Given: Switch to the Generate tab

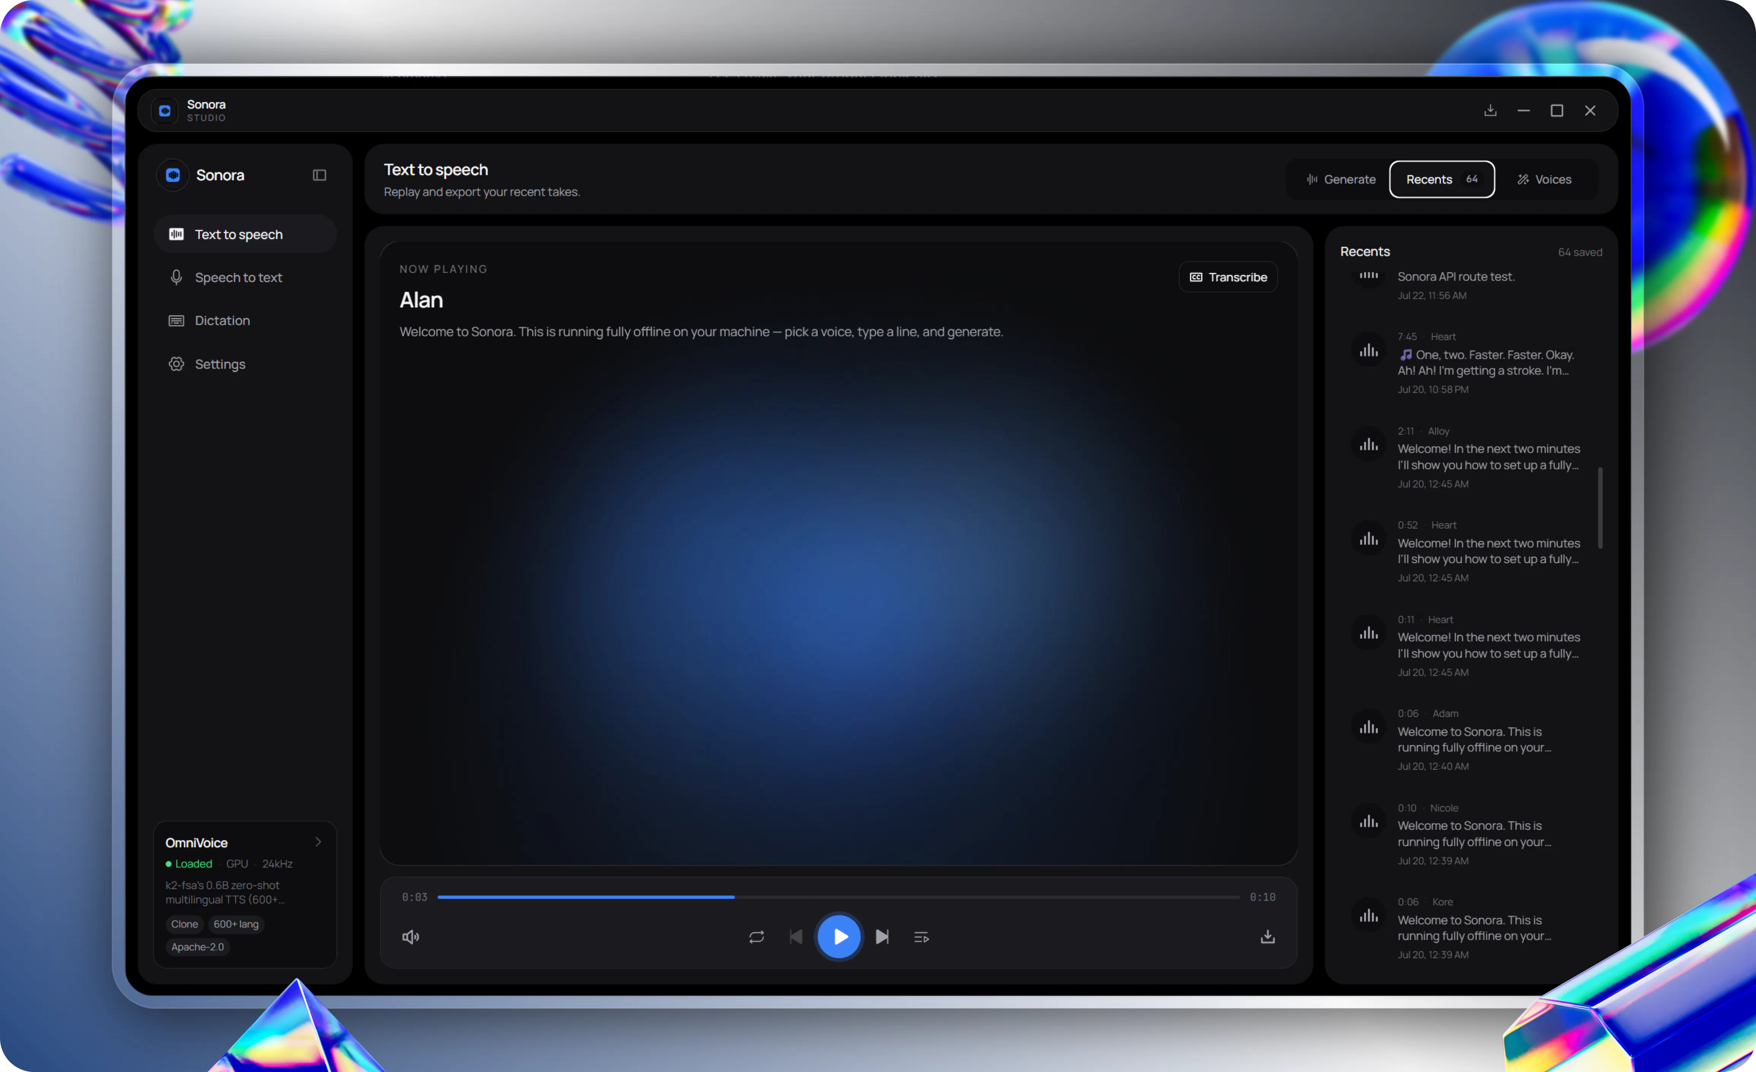Looking at the screenshot, I should tap(1340, 180).
